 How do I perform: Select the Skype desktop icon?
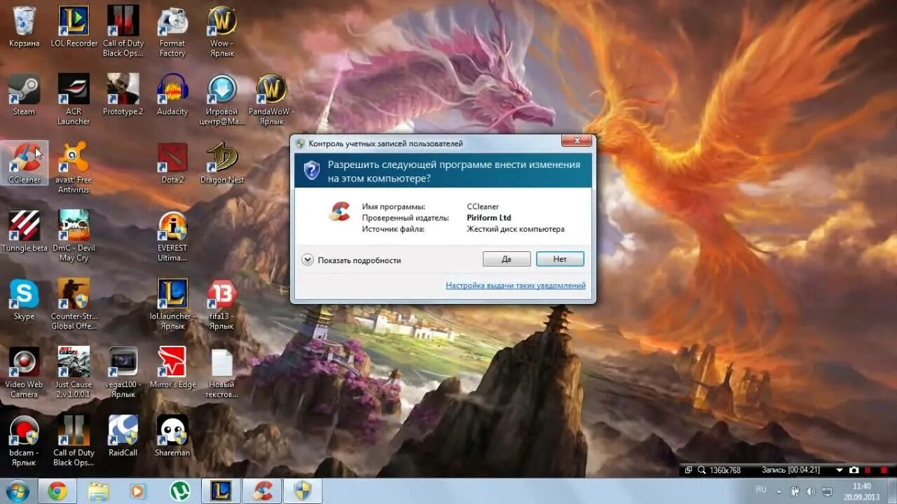pos(25,300)
